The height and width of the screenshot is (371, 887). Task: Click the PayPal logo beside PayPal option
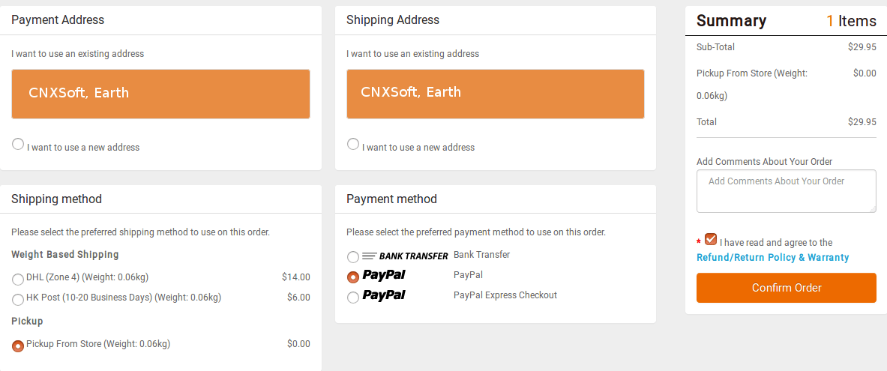pyautogui.click(x=384, y=275)
